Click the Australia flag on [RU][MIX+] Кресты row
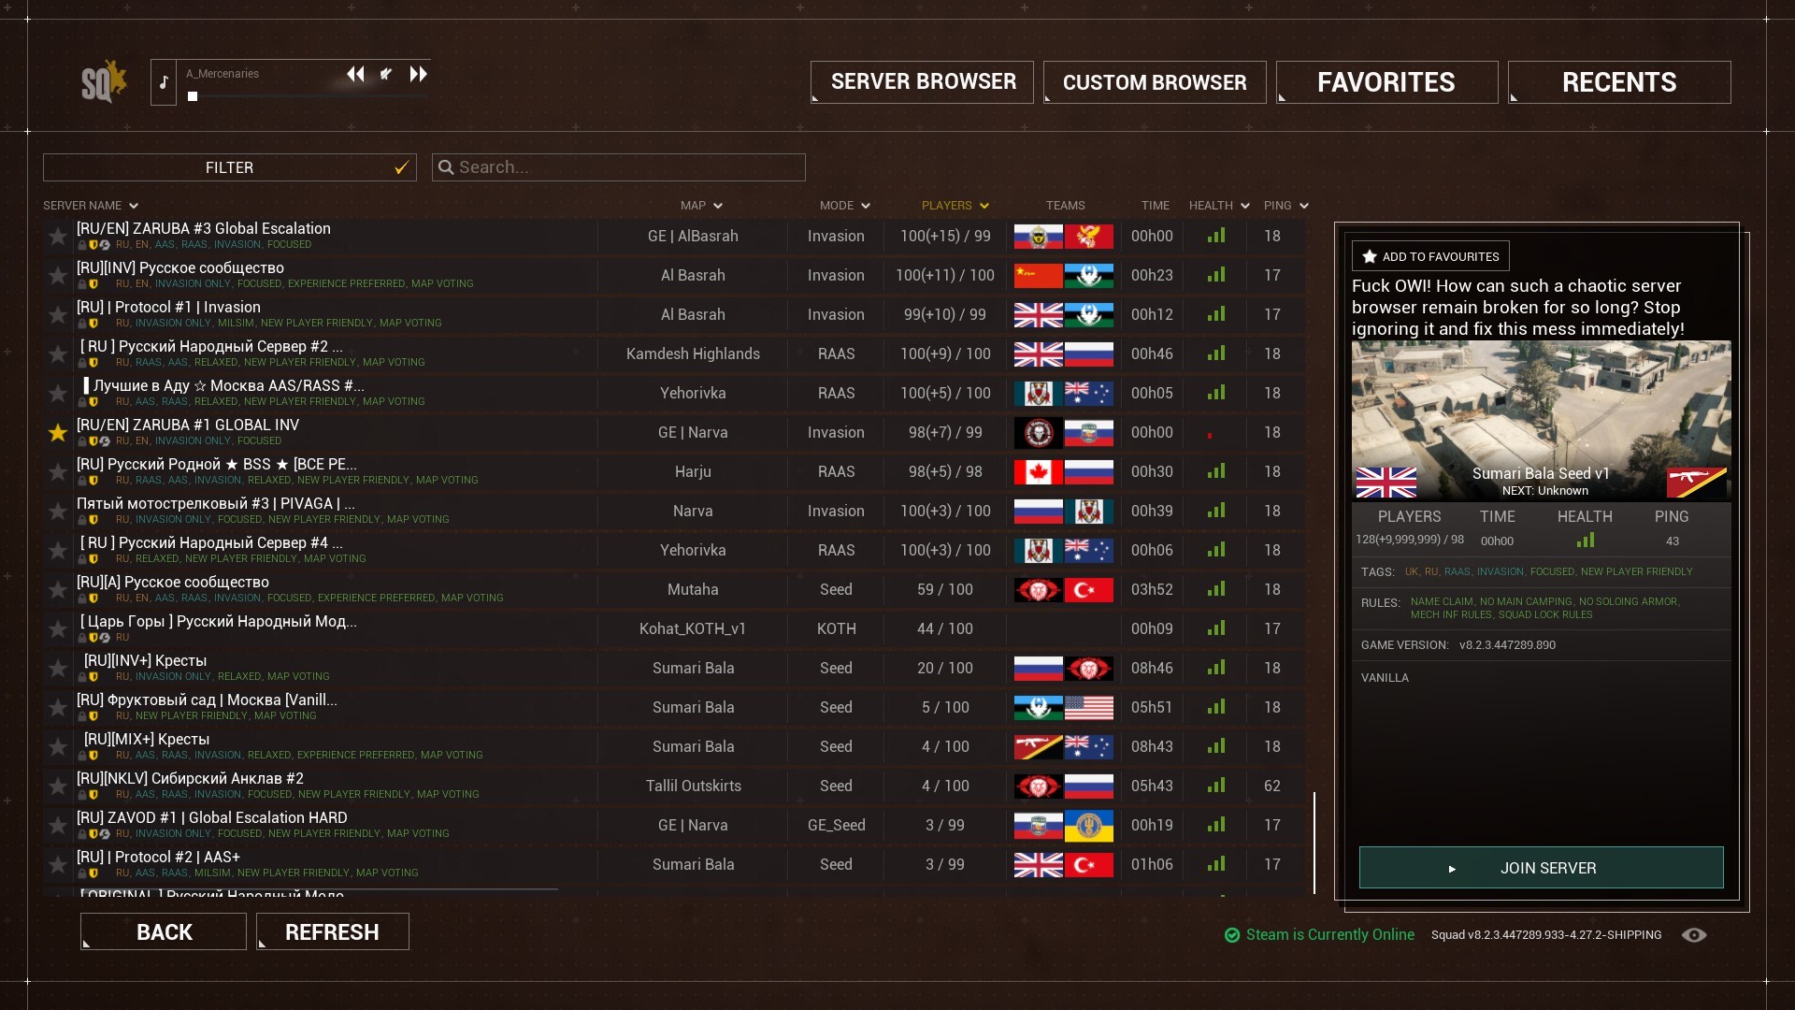 (x=1089, y=746)
